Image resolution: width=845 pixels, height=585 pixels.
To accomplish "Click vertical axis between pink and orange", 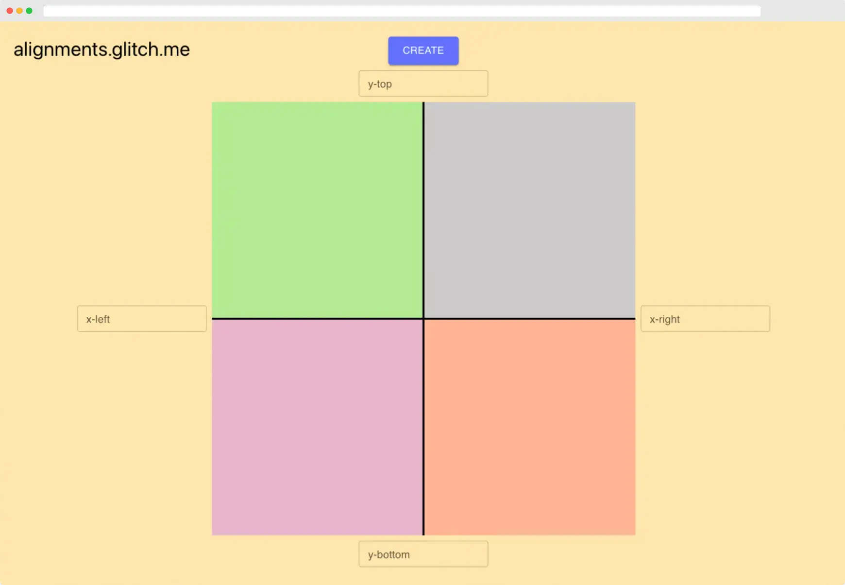I will pyautogui.click(x=423, y=427).
